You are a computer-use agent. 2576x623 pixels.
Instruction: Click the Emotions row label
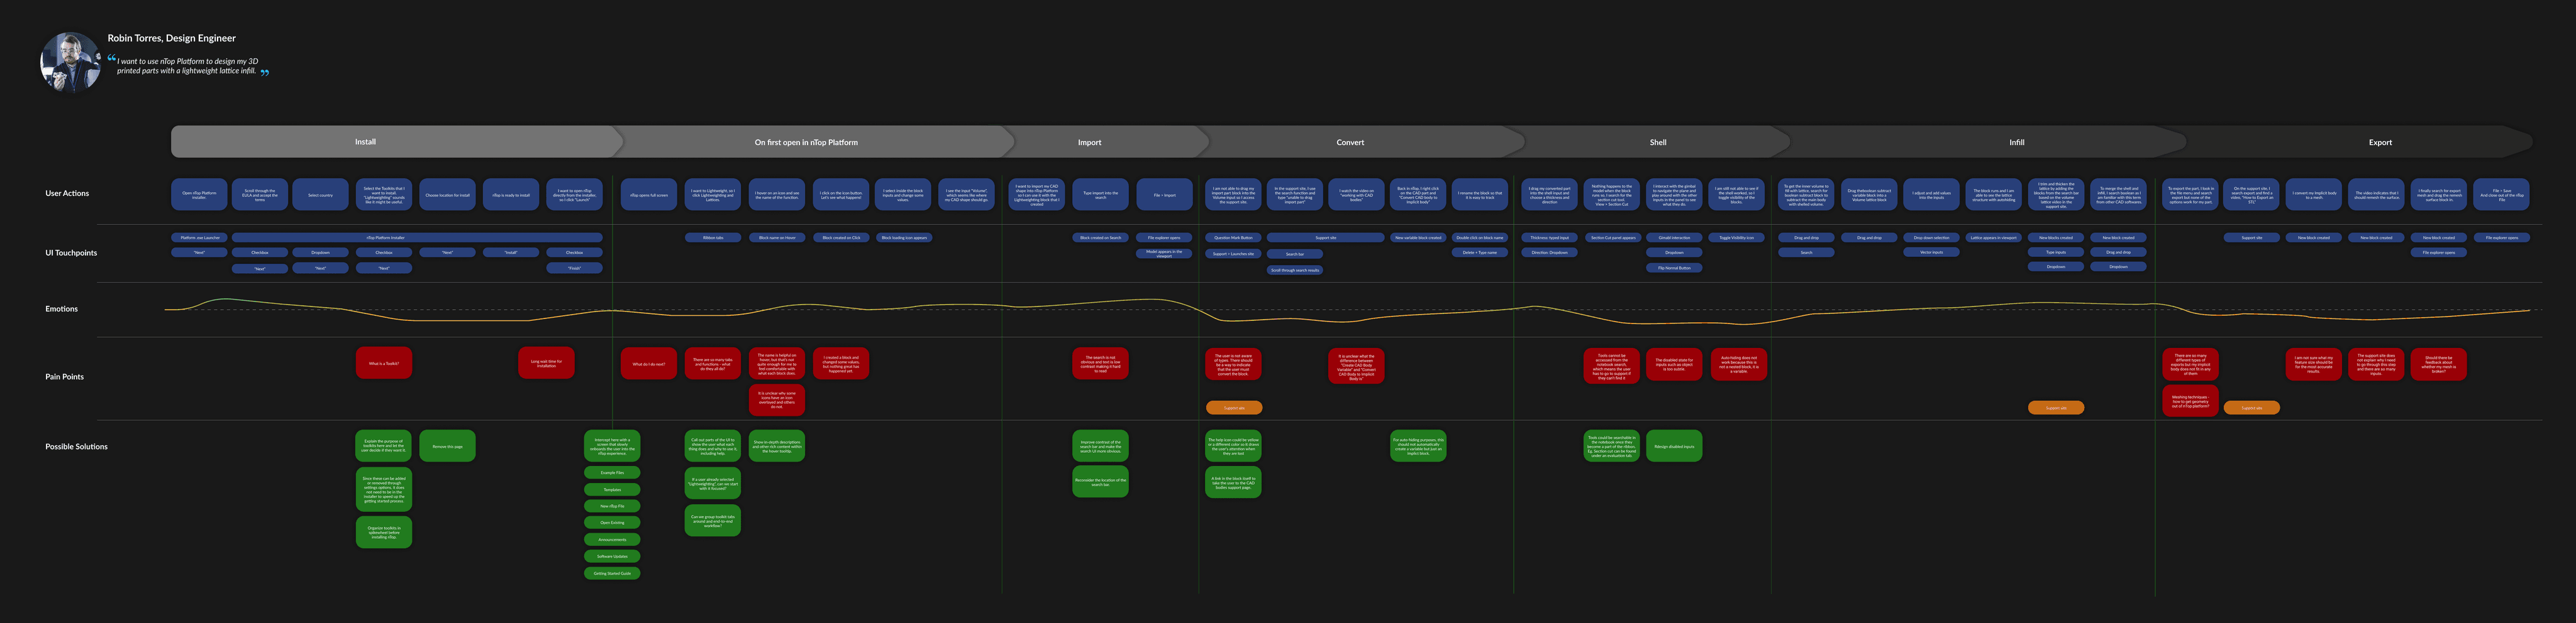pos(61,308)
